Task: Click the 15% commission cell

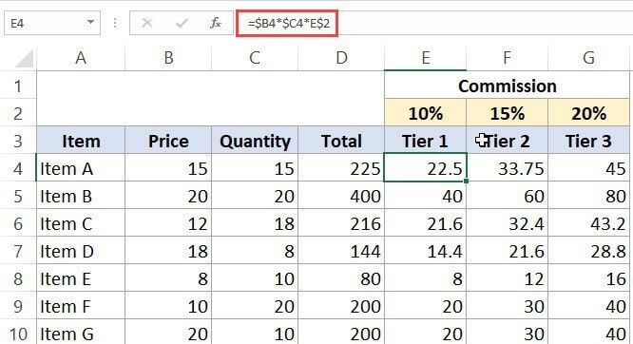Action: click(x=507, y=113)
